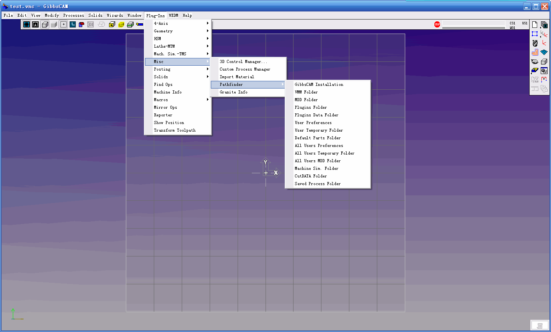Open the blank Documents page icon
This screenshot has width=551, height=332.
pos(535,25)
